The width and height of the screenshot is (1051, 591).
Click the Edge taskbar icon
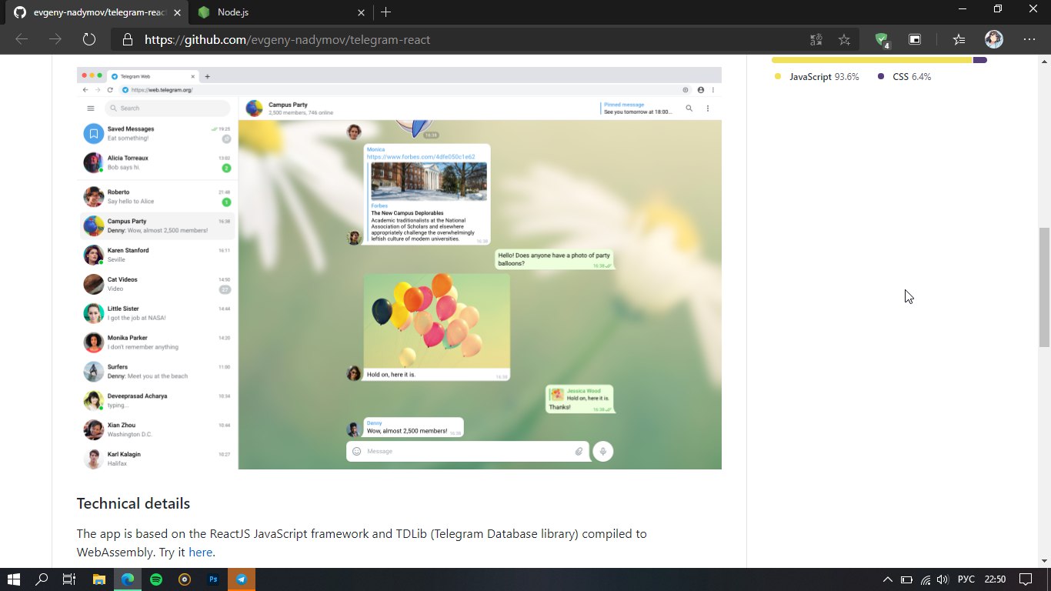(127, 579)
